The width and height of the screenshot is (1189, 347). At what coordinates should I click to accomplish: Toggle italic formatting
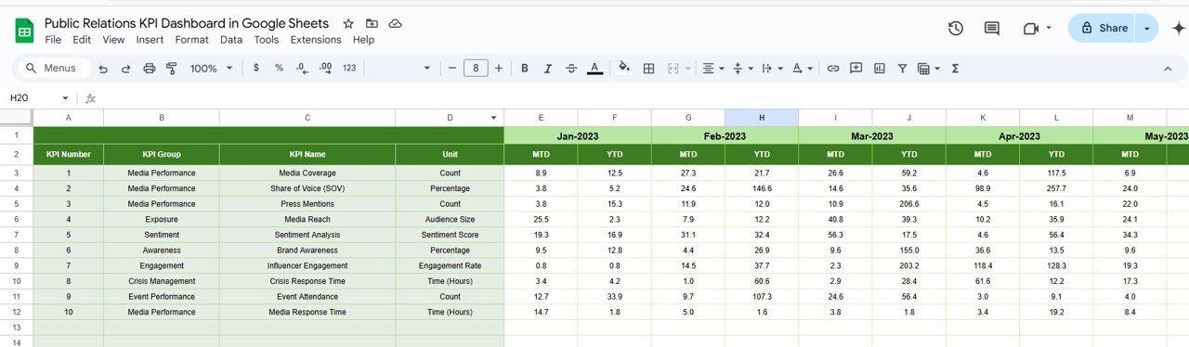click(x=548, y=69)
